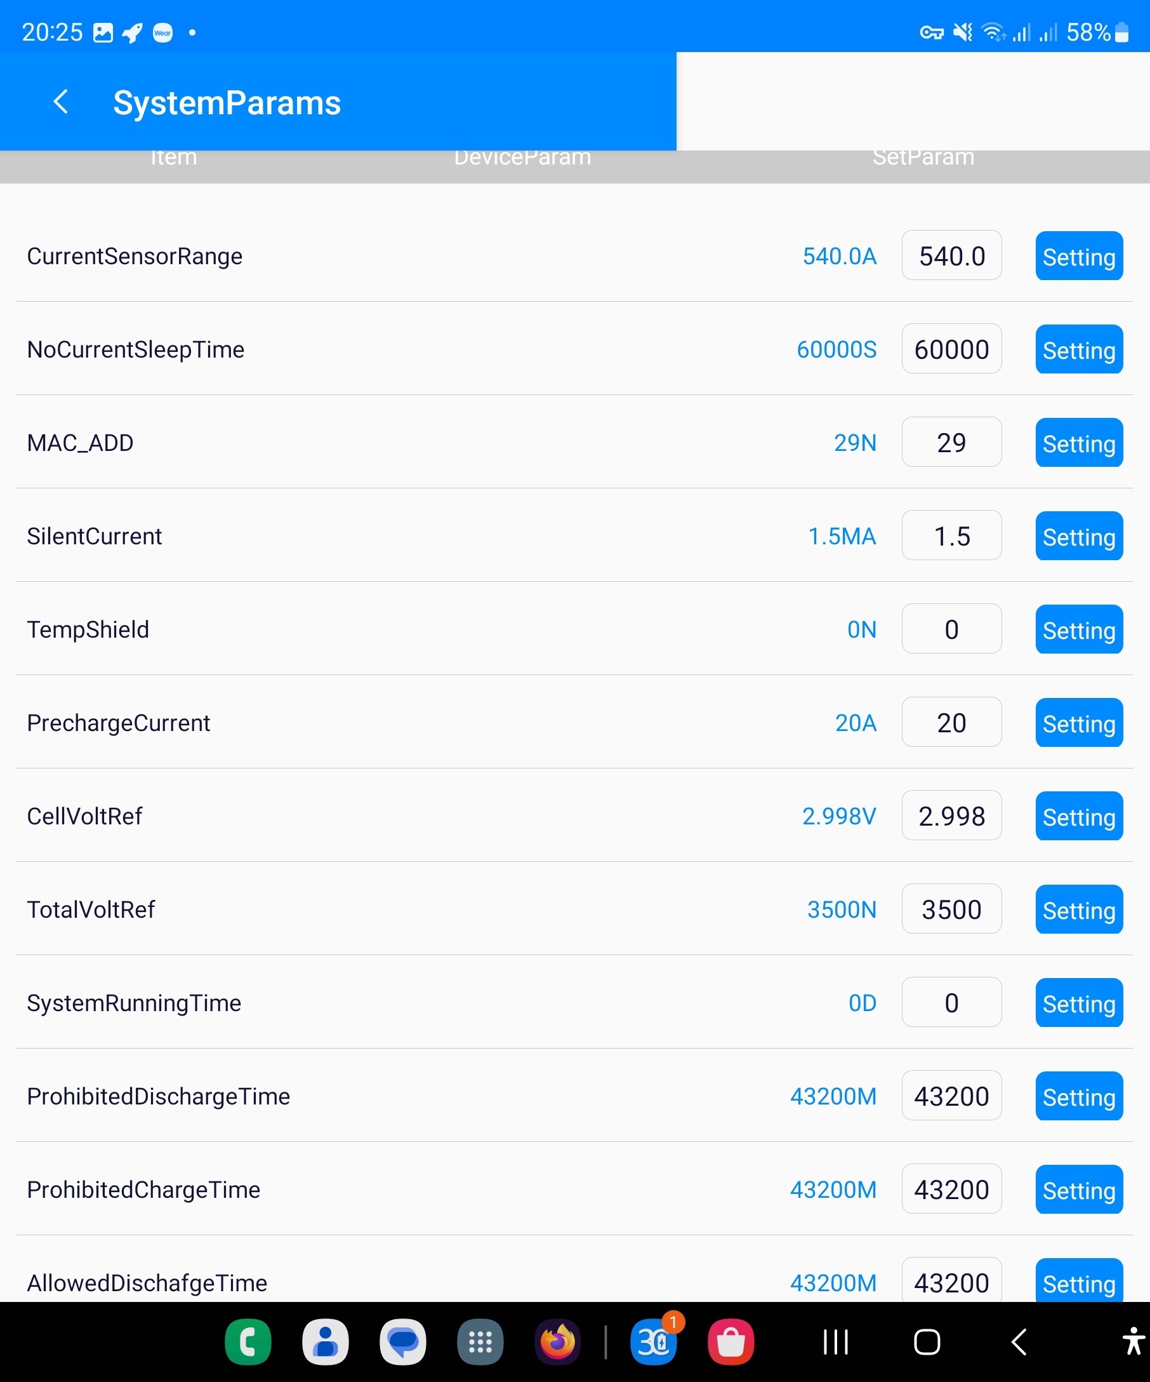1150x1382 pixels.
Task: Open the red Galaxy Store bag icon
Action: pyautogui.click(x=730, y=1342)
